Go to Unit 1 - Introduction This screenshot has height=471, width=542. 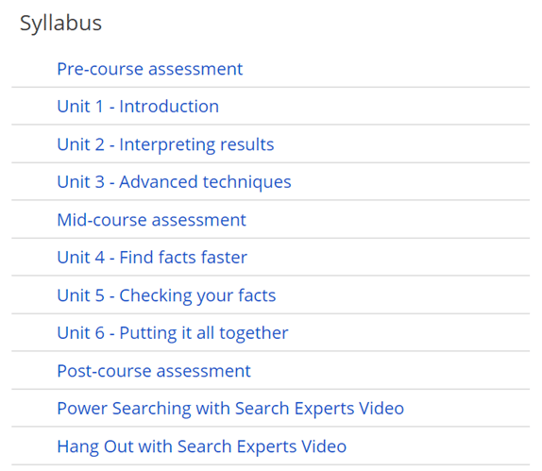pyautogui.click(x=138, y=106)
